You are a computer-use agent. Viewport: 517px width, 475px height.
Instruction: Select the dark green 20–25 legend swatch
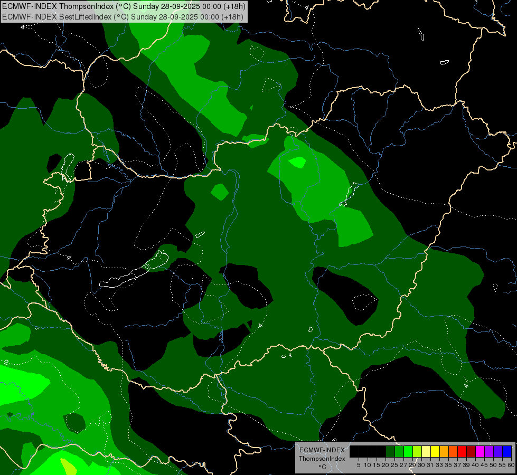[390, 451]
